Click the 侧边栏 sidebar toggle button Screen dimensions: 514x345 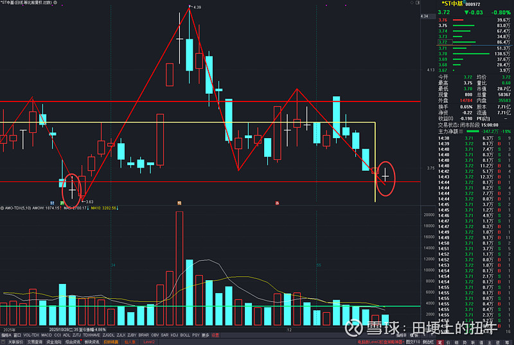428,342
